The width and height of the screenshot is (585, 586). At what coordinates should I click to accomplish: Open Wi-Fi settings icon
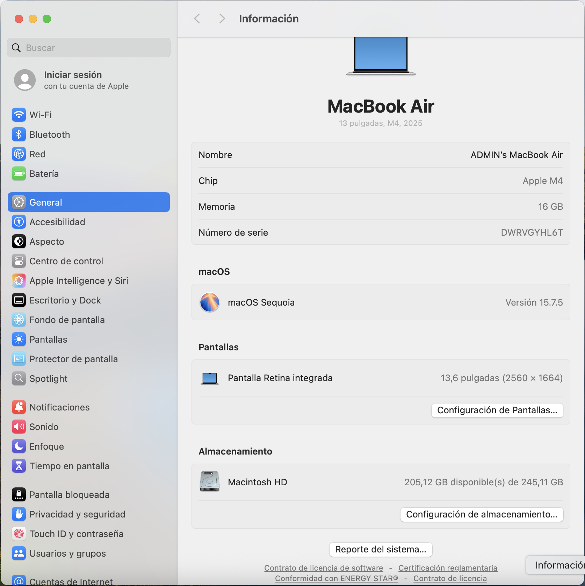coord(19,115)
